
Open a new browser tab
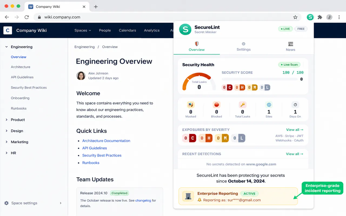tap(96, 6)
